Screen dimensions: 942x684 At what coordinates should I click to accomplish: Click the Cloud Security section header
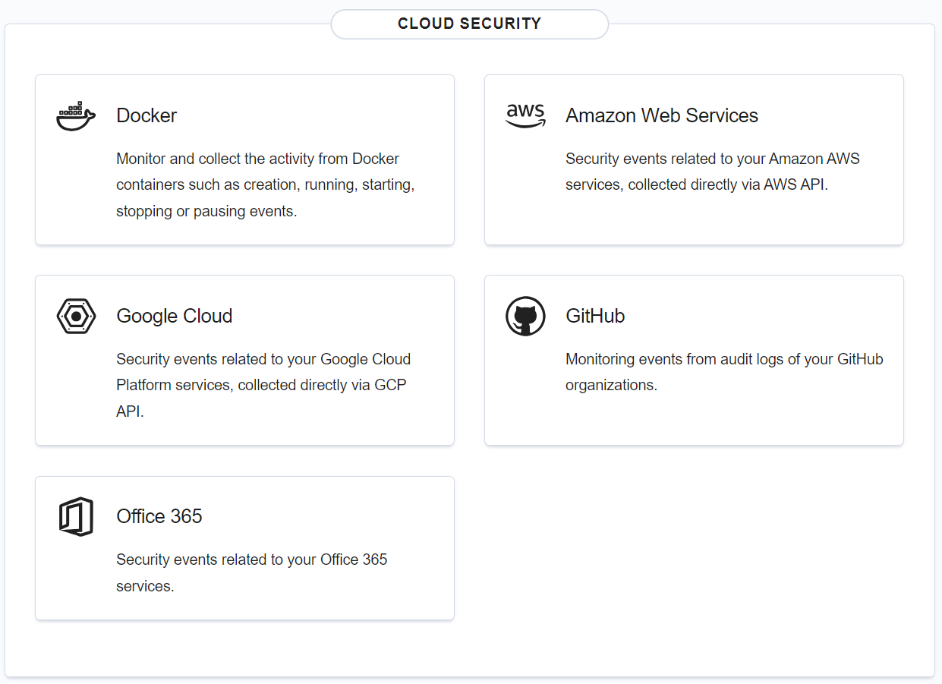(469, 24)
